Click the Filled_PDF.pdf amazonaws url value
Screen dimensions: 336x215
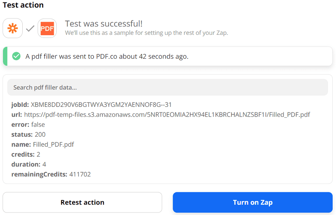coord(167,114)
